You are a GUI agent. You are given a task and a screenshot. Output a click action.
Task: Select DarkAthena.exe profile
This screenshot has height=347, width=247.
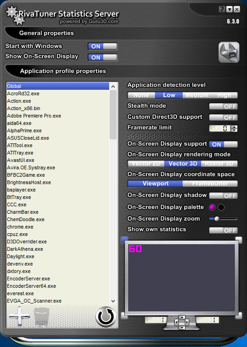point(58,249)
